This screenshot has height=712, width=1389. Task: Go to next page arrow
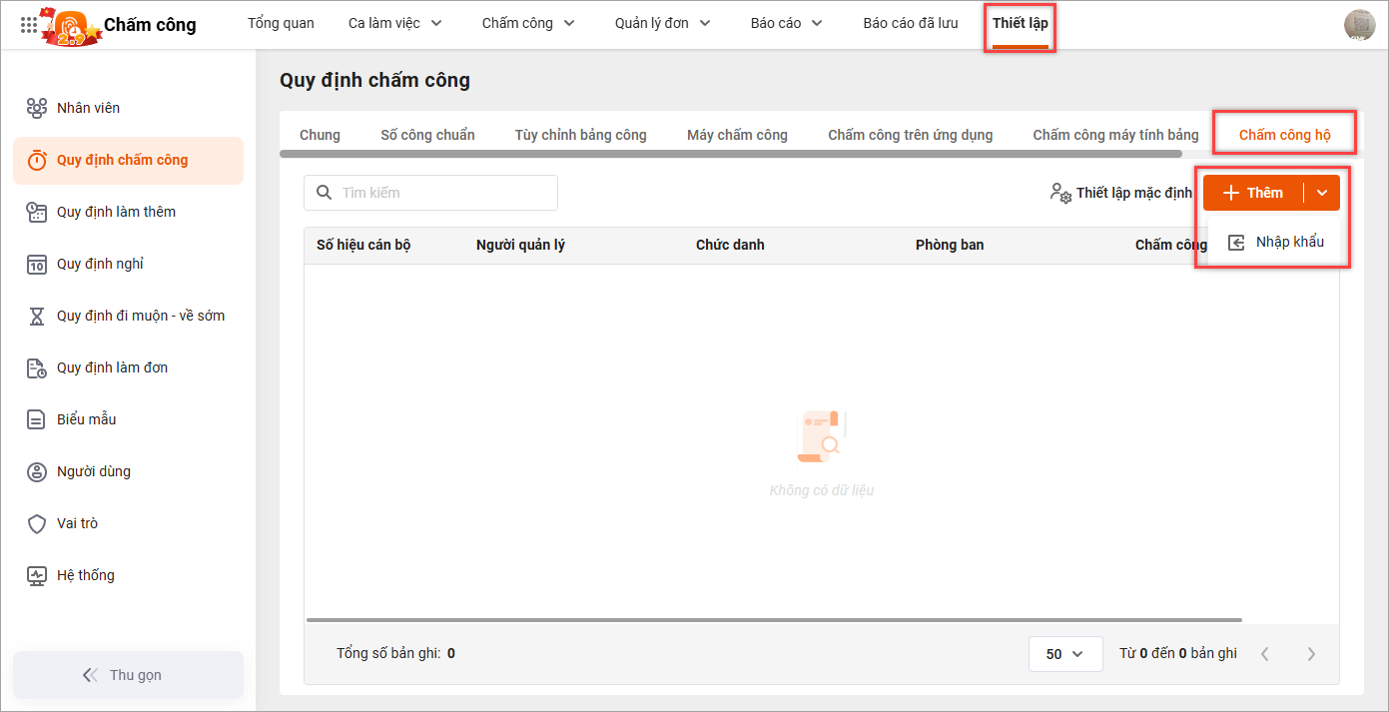pyautogui.click(x=1311, y=654)
